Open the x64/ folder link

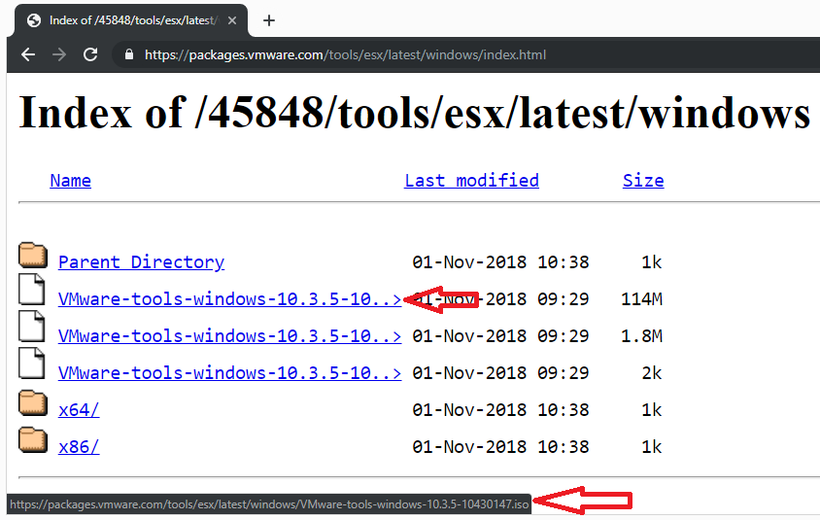pos(79,410)
